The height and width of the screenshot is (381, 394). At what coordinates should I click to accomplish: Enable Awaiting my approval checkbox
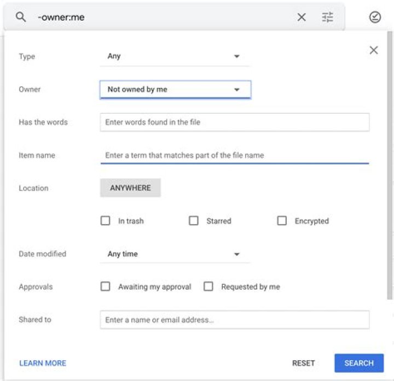[x=106, y=286]
